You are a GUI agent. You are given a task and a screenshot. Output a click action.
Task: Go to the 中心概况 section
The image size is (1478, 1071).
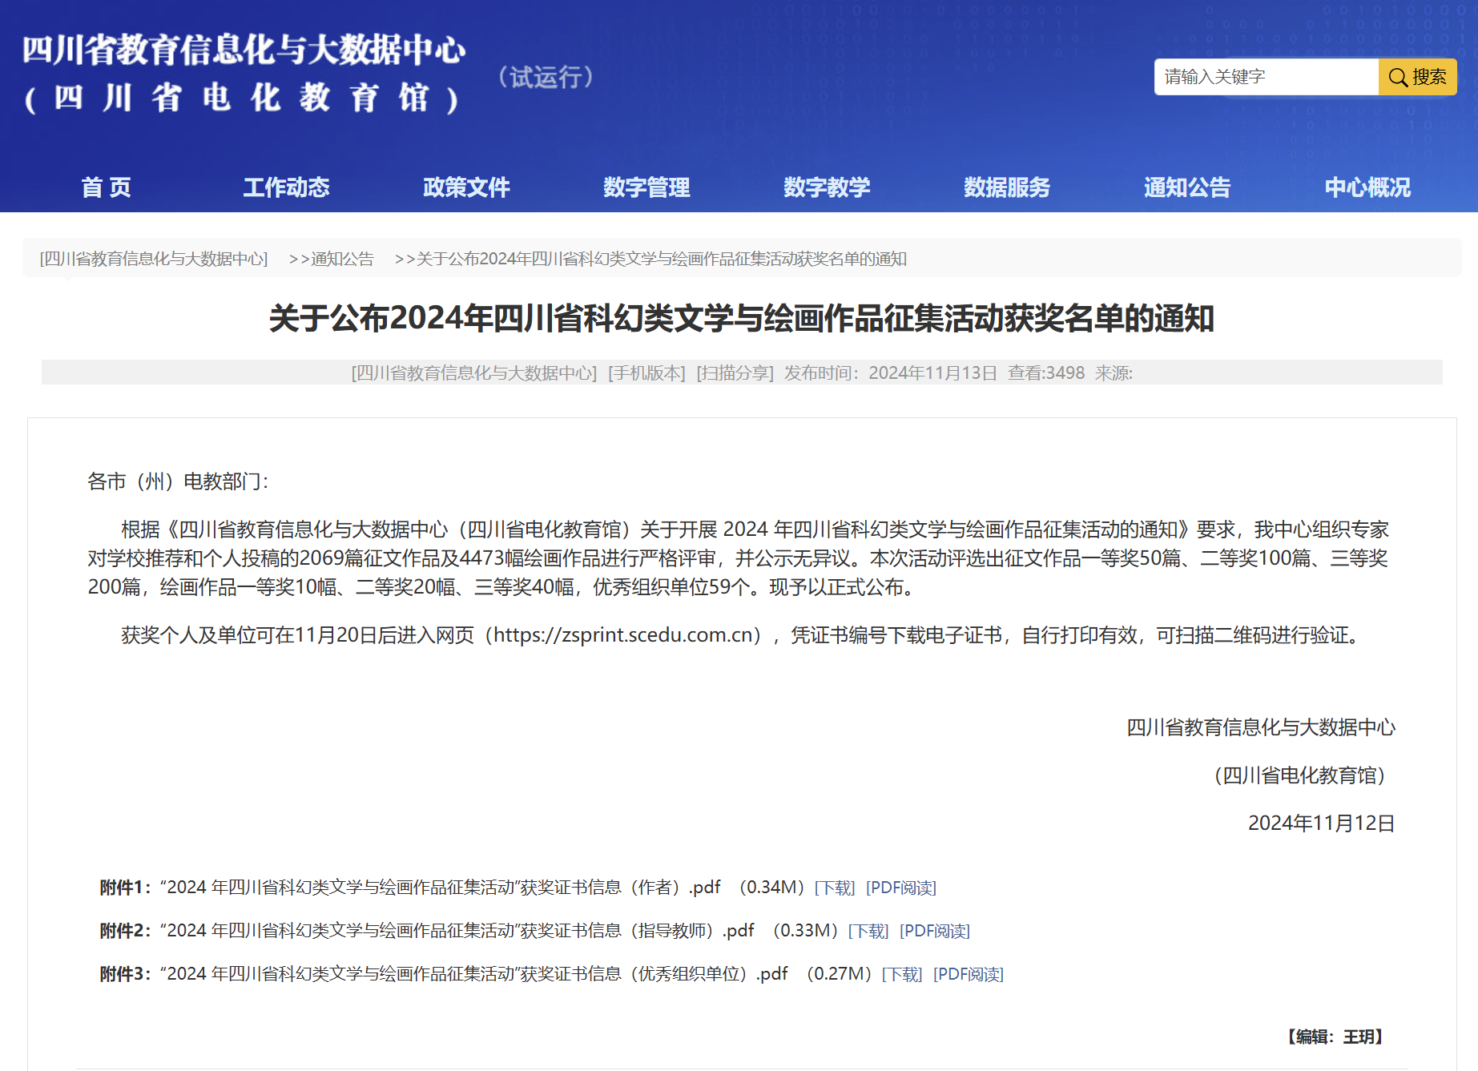click(1367, 187)
